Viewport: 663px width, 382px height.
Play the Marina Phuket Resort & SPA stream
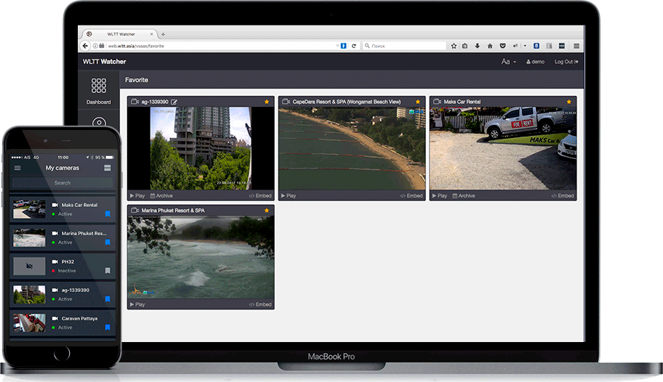pos(137,304)
